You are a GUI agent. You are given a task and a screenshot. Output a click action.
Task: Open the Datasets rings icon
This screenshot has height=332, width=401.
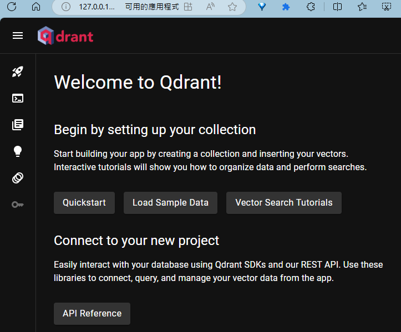click(x=18, y=178)
